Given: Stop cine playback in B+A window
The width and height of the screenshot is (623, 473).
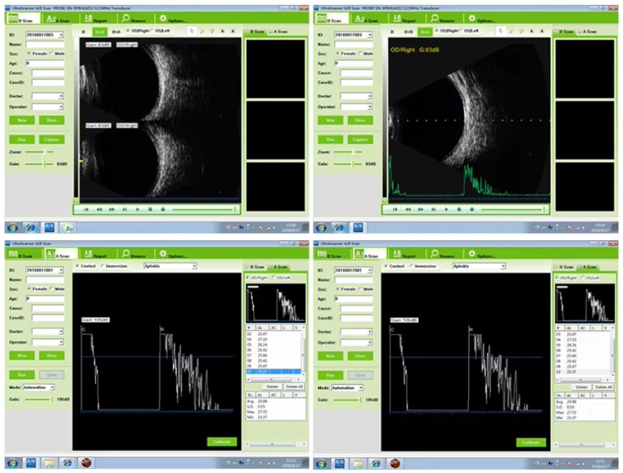Looking at the screenshot, I should (x=459, y=209).
